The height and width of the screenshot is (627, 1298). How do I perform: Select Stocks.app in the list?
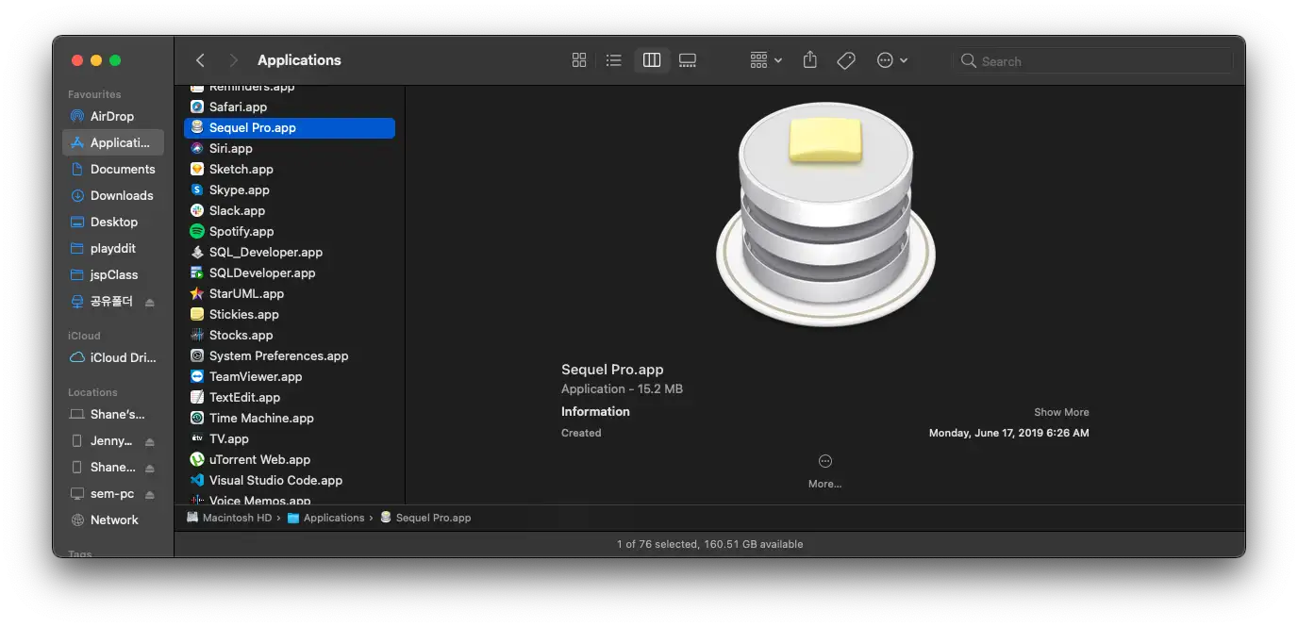(x=290, y=335)
